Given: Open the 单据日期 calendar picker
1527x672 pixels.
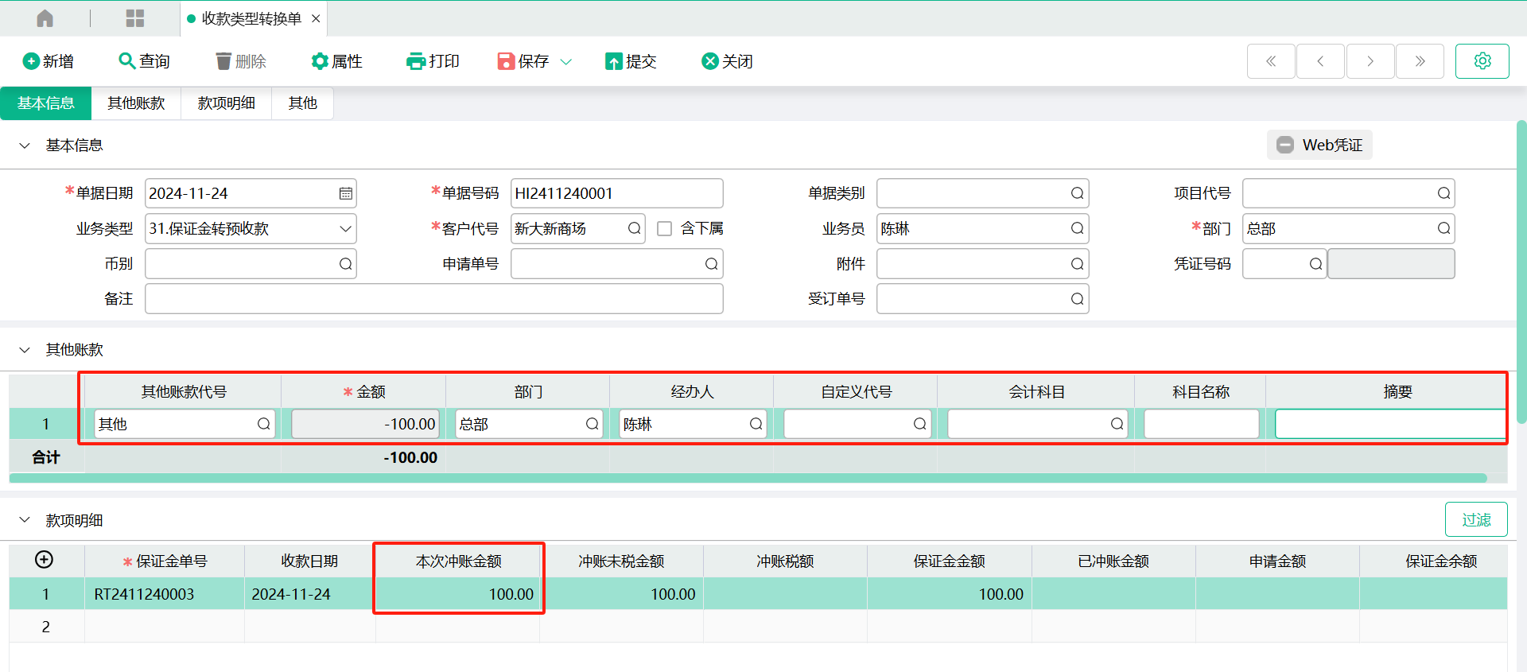Looking at the screenshot, I should [x=346, y=193].
